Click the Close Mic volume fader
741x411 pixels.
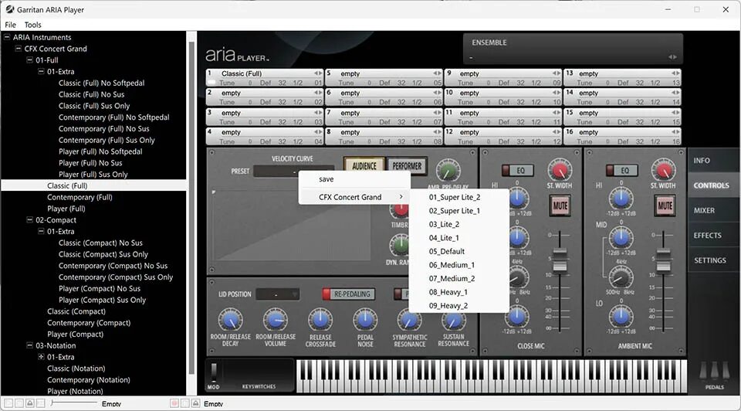[x=560, y=259]
